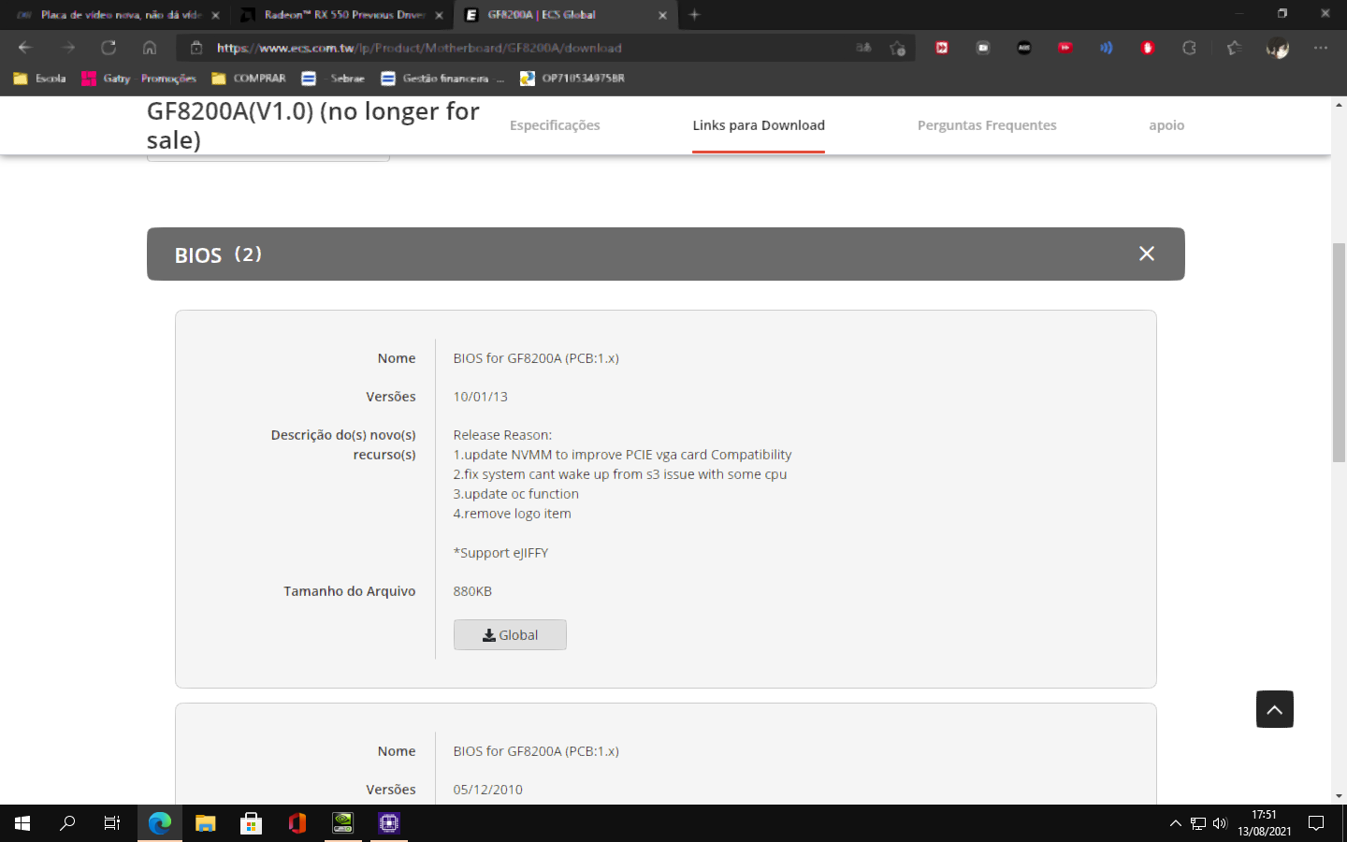Open the purple CPU app taskbar icon

point(389,823)
